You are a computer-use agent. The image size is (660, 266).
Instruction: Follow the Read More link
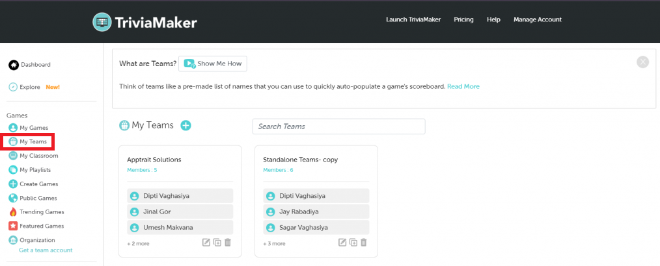click(463, 86)
